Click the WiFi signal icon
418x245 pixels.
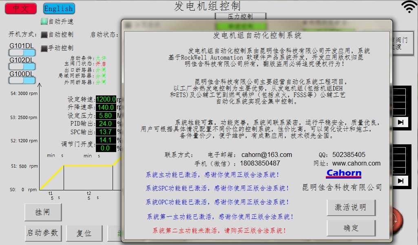coord(409,7)
